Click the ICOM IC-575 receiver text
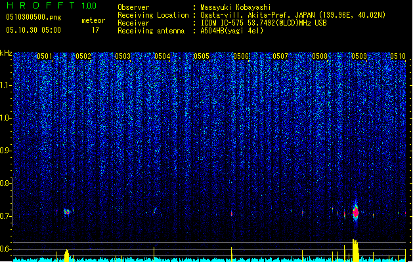Image resolution: width=413 pixels, height=262 pixels. pyautogui.click(x=263, y=23)
